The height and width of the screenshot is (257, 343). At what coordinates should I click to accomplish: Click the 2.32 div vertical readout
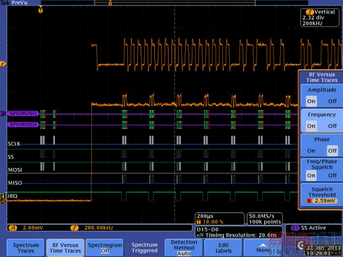[x=313, y=18]
